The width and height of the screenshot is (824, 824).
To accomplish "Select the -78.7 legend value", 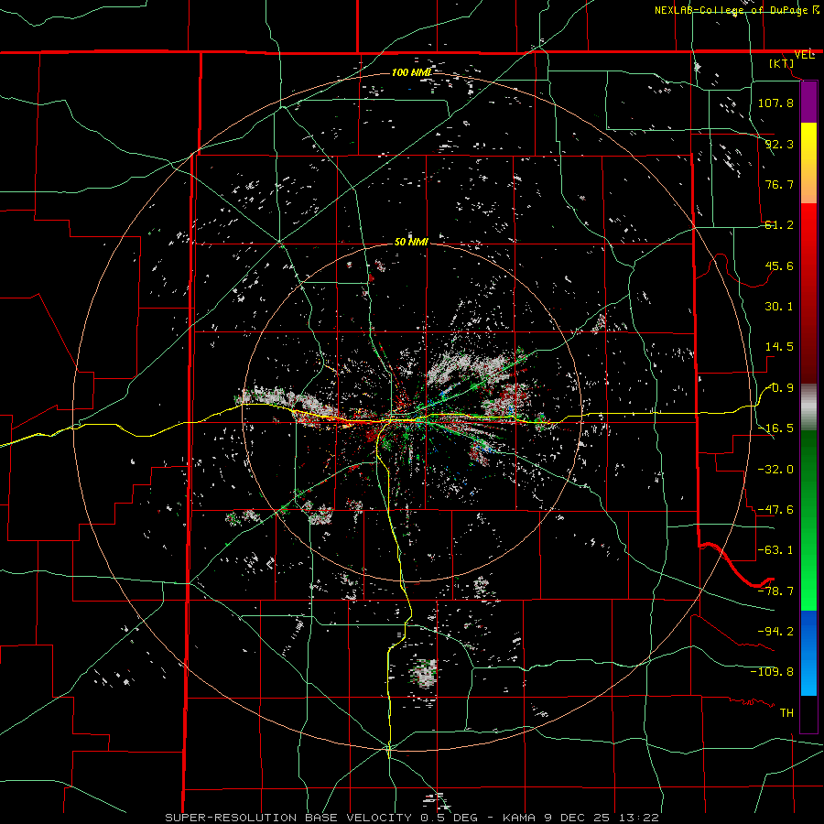I will [x=775, y=591].
